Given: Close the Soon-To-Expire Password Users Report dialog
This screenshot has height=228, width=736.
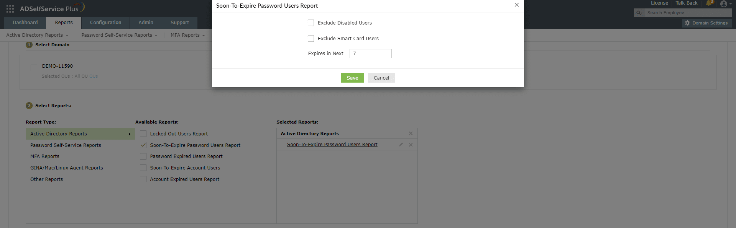Looking at the screenshot, I should click(517, 5).
